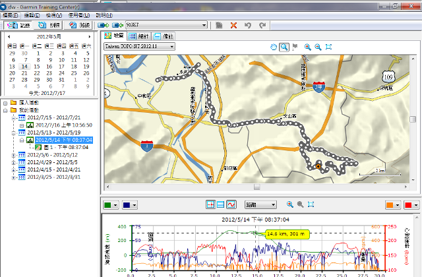Image resolution: width=422 pixels, height=277 pixels.
Task: Open the Taiwan TOPO map product dropdown
Action: click(139, 46)
